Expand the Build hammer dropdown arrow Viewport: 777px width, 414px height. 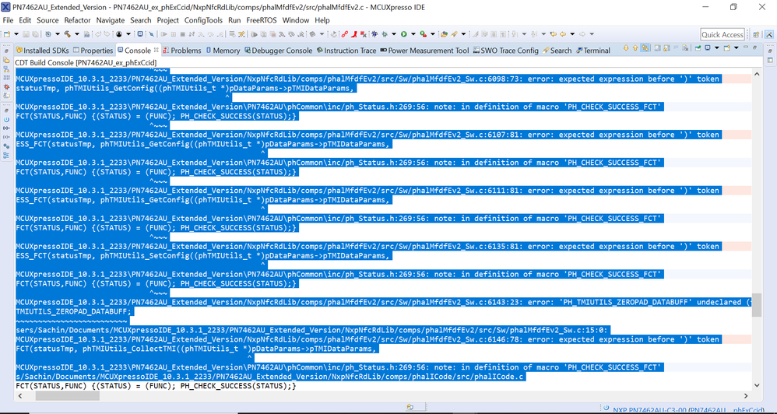pyautogui.click(x=77, y=34)
